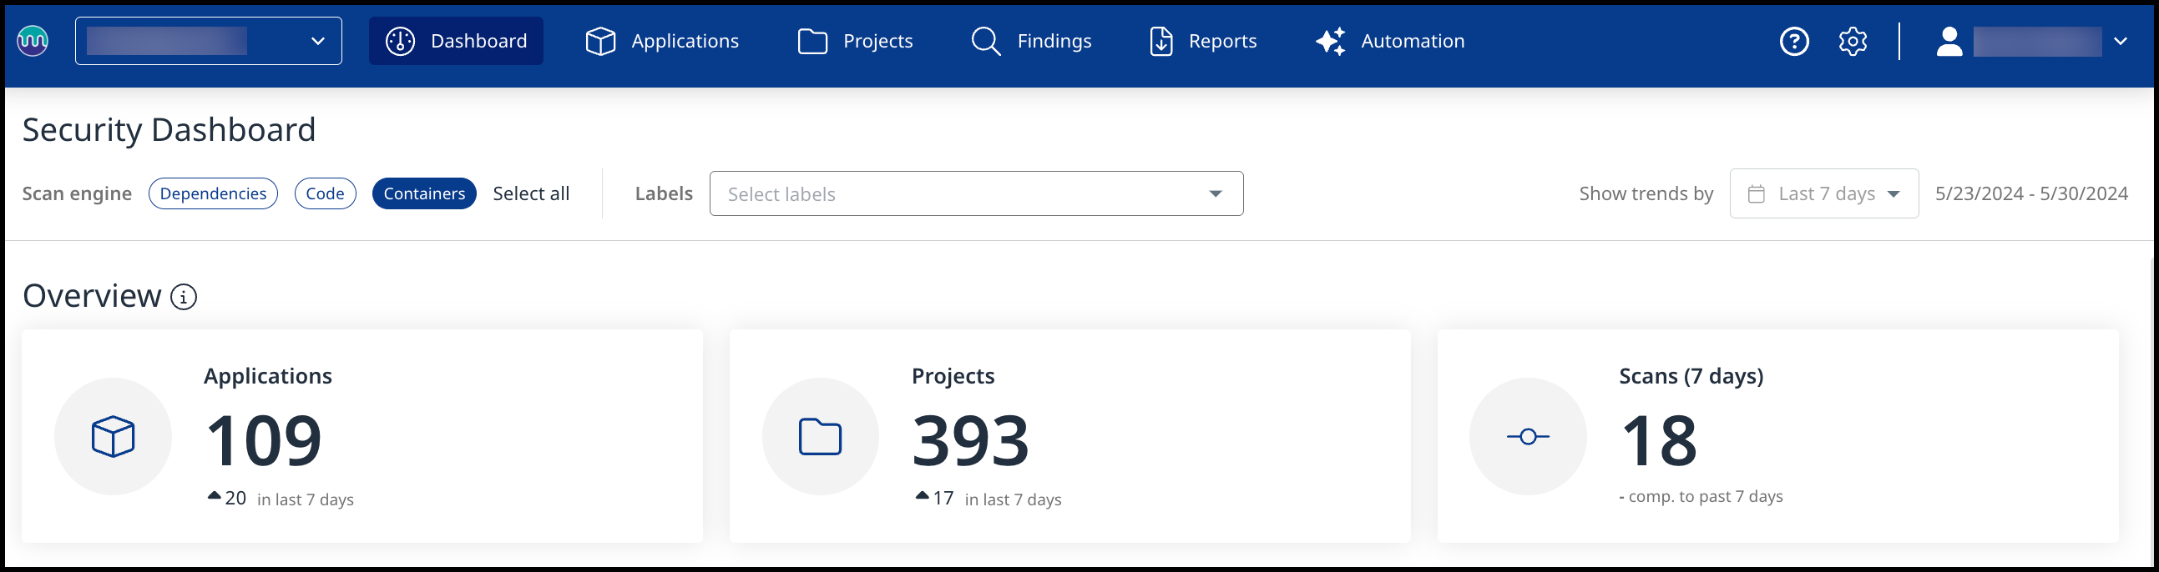Navigate to the Dashboard tab
Image resolution: width=2159 pixels, height=572 pixels.
(x=456, y=41)
